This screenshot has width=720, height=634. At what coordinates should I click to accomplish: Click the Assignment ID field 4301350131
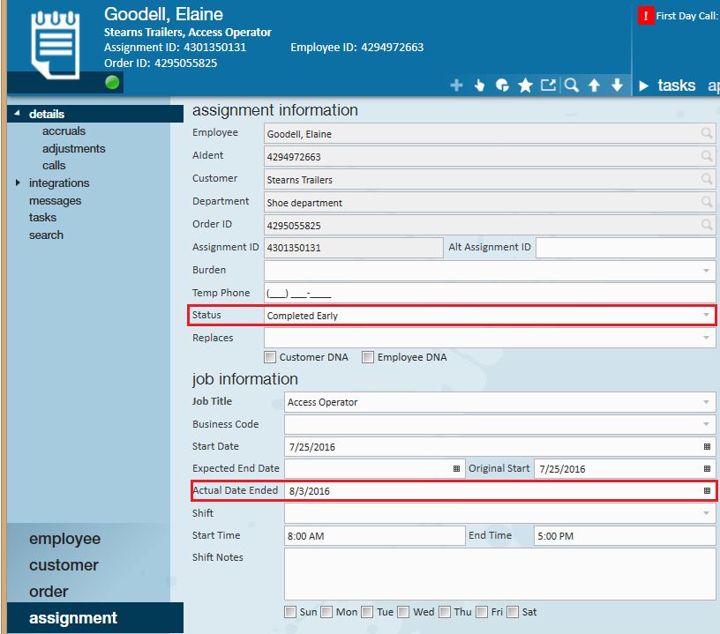354,248
